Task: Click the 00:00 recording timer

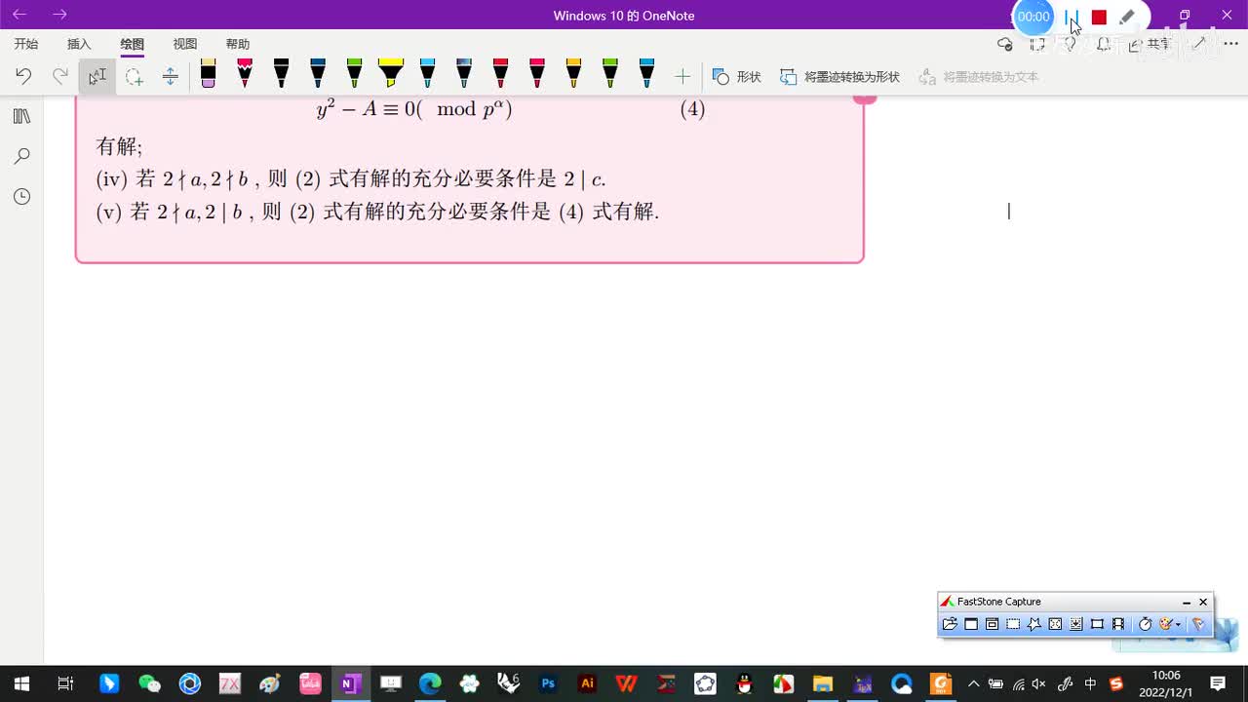Action: click(x=1033, y=17)
